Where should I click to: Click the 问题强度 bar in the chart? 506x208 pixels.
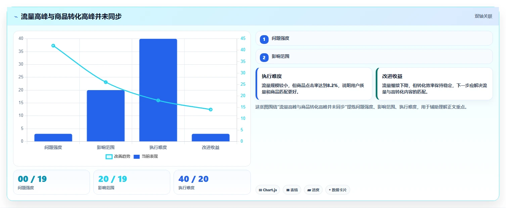click(53, 137)
